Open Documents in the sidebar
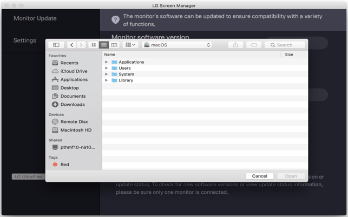This screenshot has width=348, height=217. (x=74, y=96)
